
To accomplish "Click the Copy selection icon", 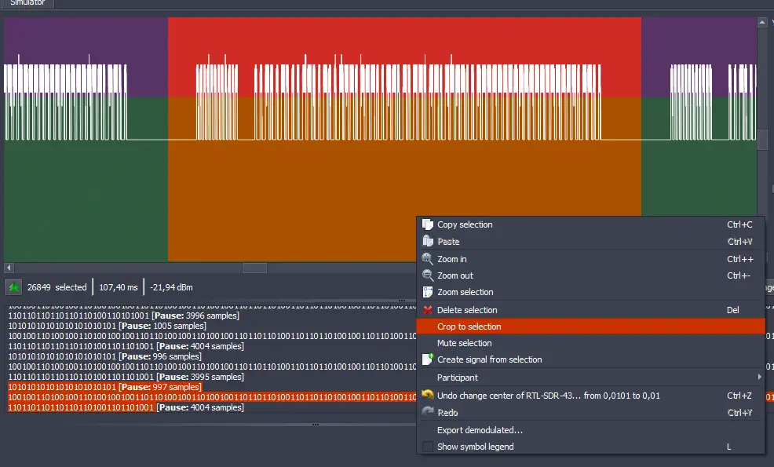I will pyautogui.click(x=428, y=224).
